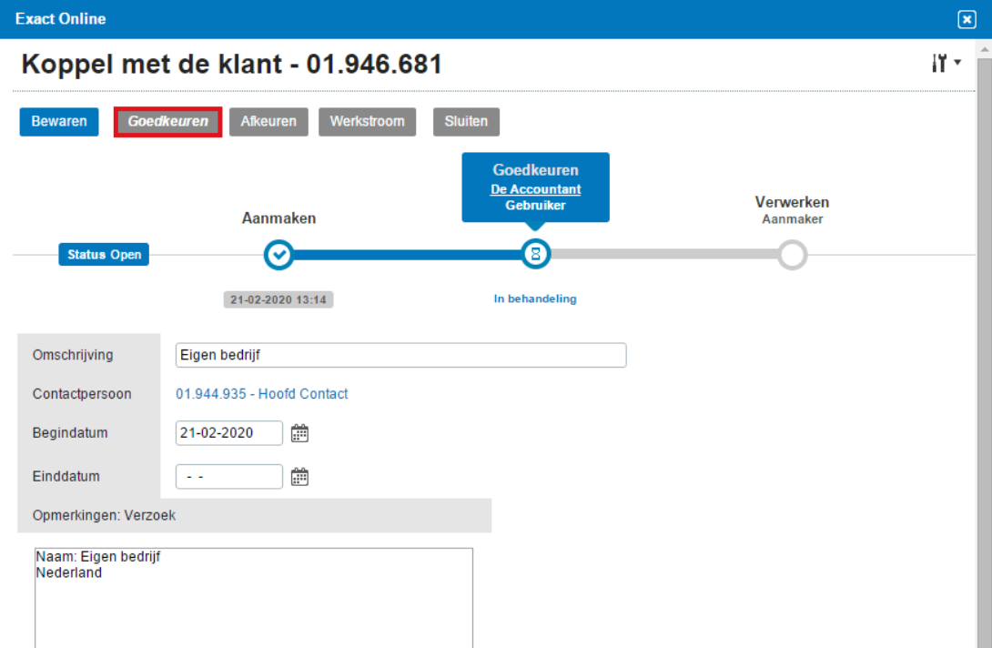
Task: Close the Exact Online dialog
Action: tap(967, 20)
